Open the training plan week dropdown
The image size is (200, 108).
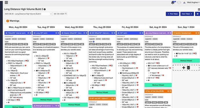28,14
